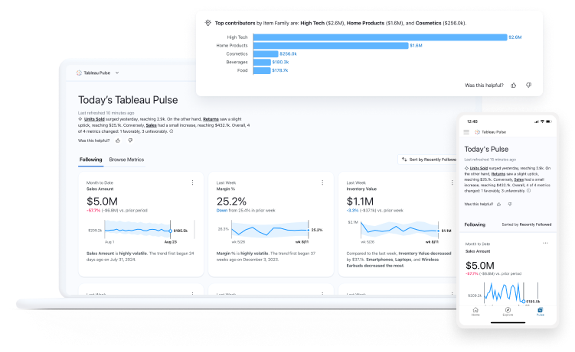Open more options on Inventory Value card
The width and height of the screenshot is (575, 352).
(452, 183)
